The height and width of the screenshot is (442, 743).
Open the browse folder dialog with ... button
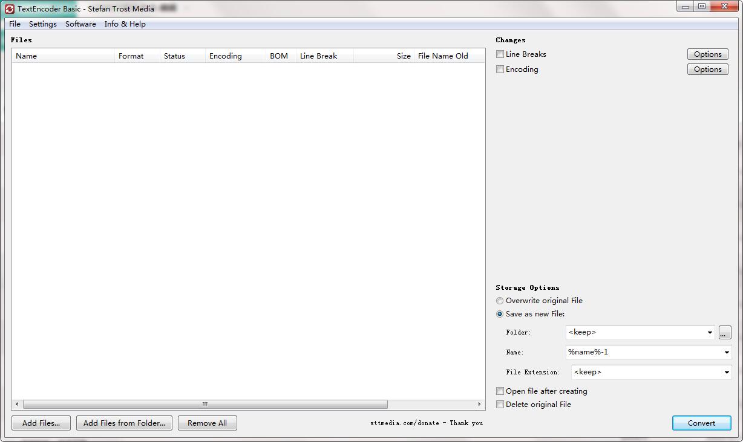click(724, 332)
